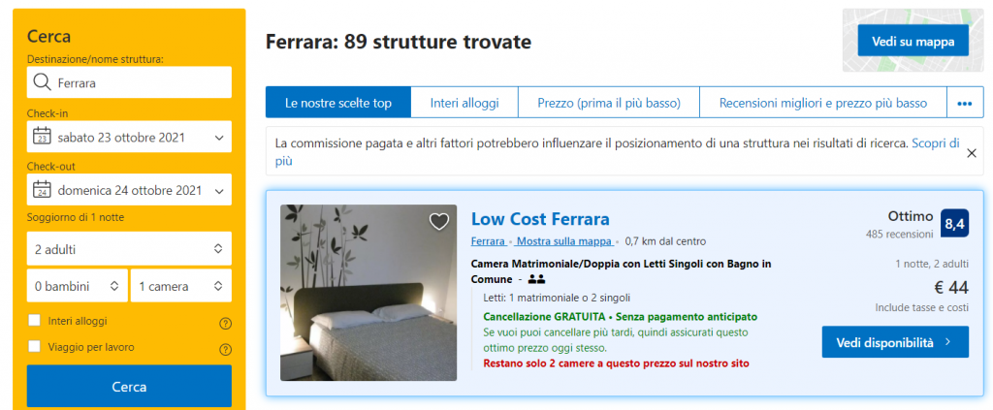Dismiss the commission notice with X
The width and height of the screenshot is (993, 410).
coord(972,152)
